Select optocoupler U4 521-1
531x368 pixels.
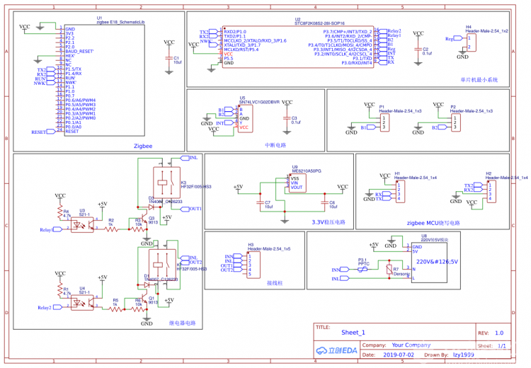coord(82,303)
